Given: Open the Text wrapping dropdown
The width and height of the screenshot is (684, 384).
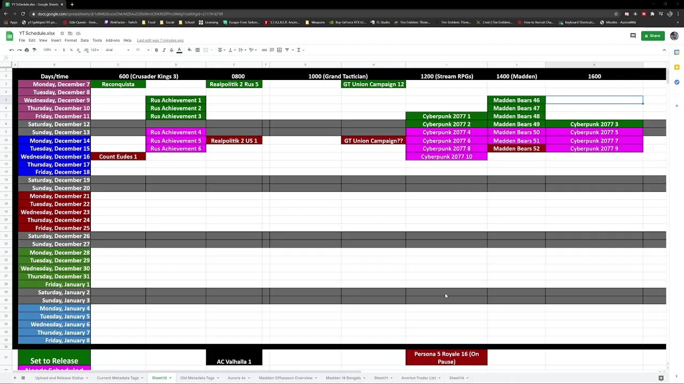Looking at the screenshot, I should (242, 50).
